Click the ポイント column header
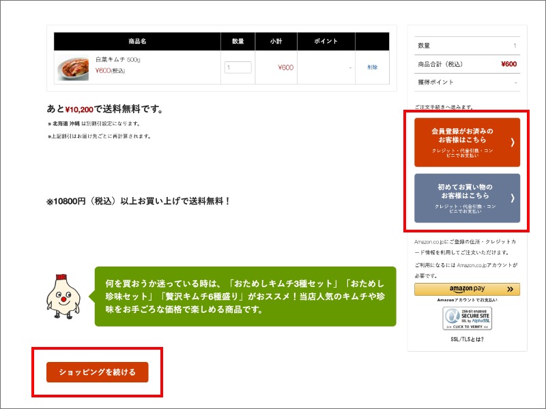Screen dimensions: 546x409 click(326, 40)
